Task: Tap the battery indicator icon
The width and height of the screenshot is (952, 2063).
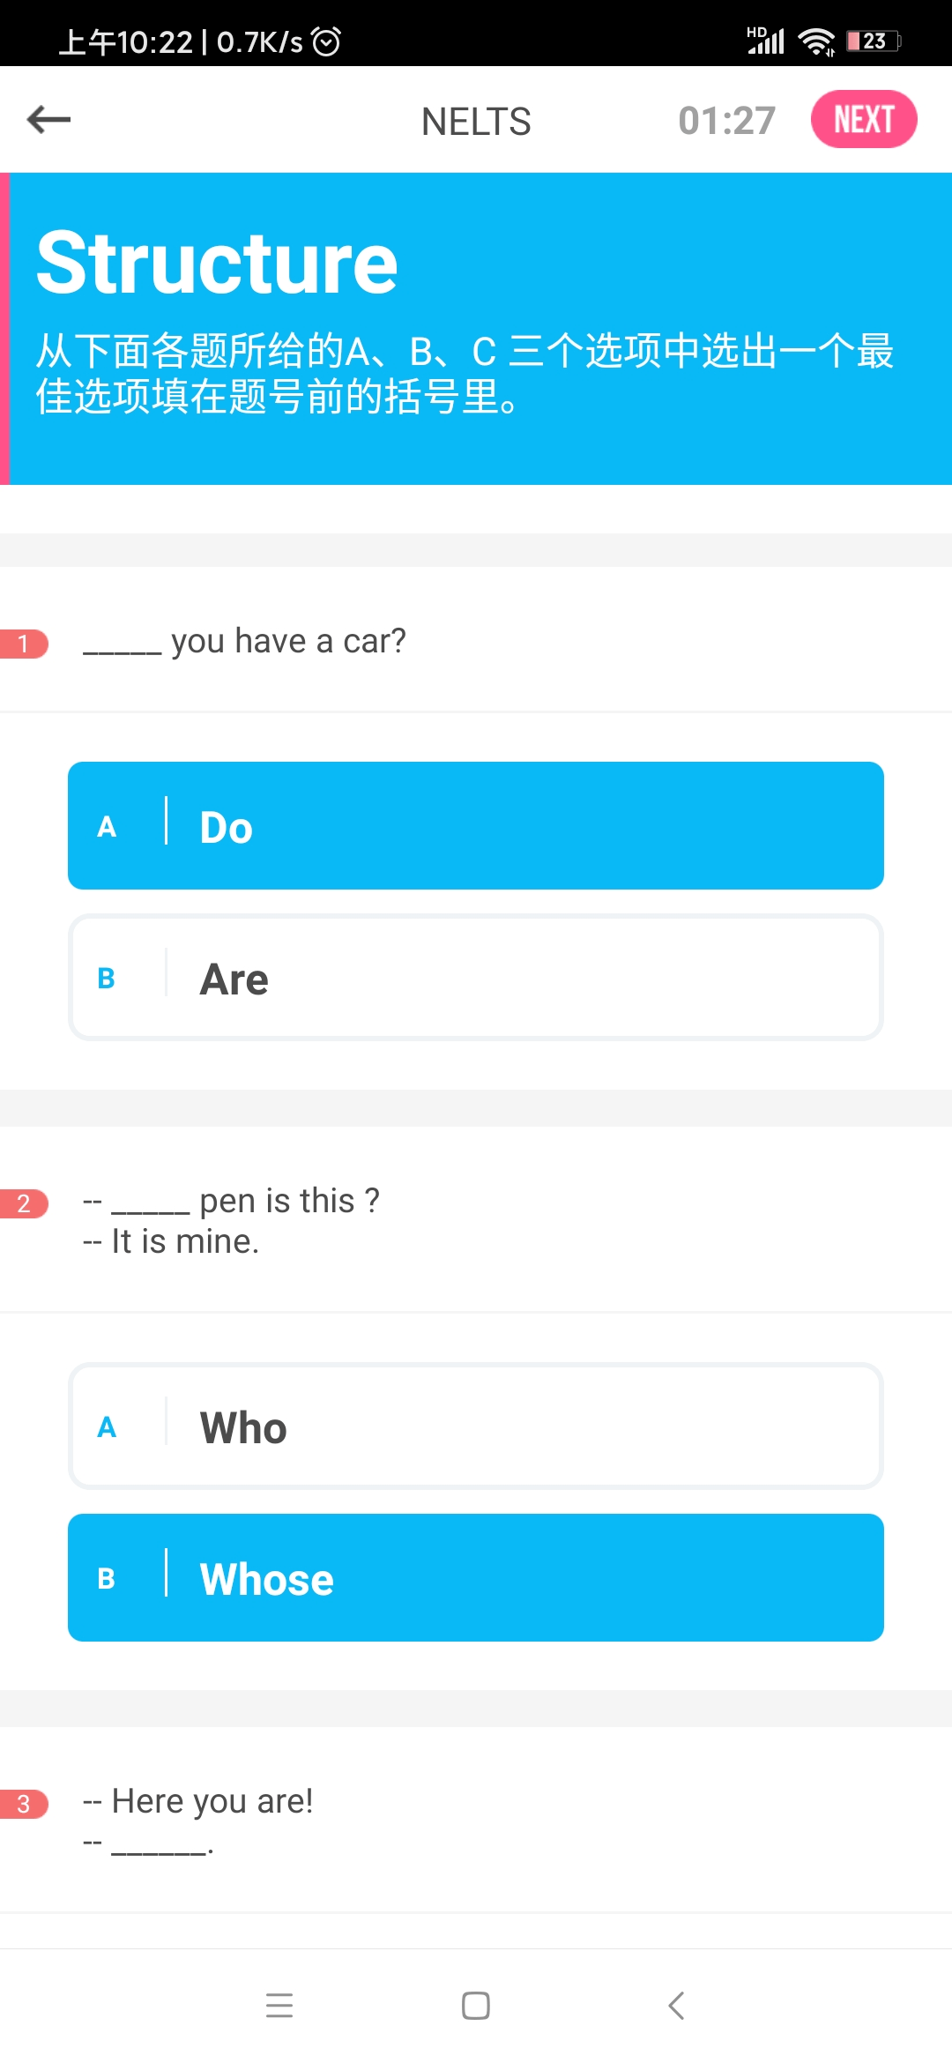Action: (x=874, y=41)
